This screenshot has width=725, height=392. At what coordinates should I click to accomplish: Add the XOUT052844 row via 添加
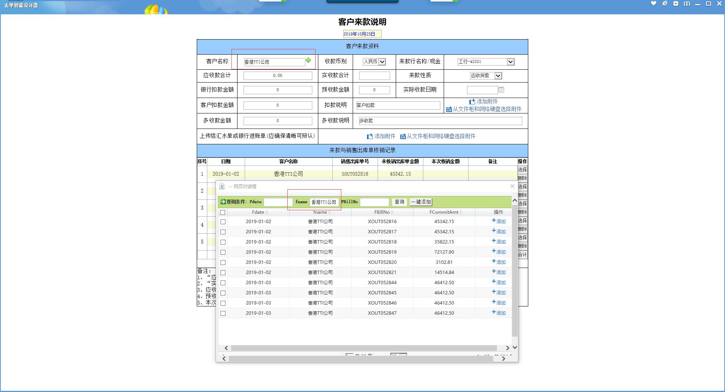[498, 282]
